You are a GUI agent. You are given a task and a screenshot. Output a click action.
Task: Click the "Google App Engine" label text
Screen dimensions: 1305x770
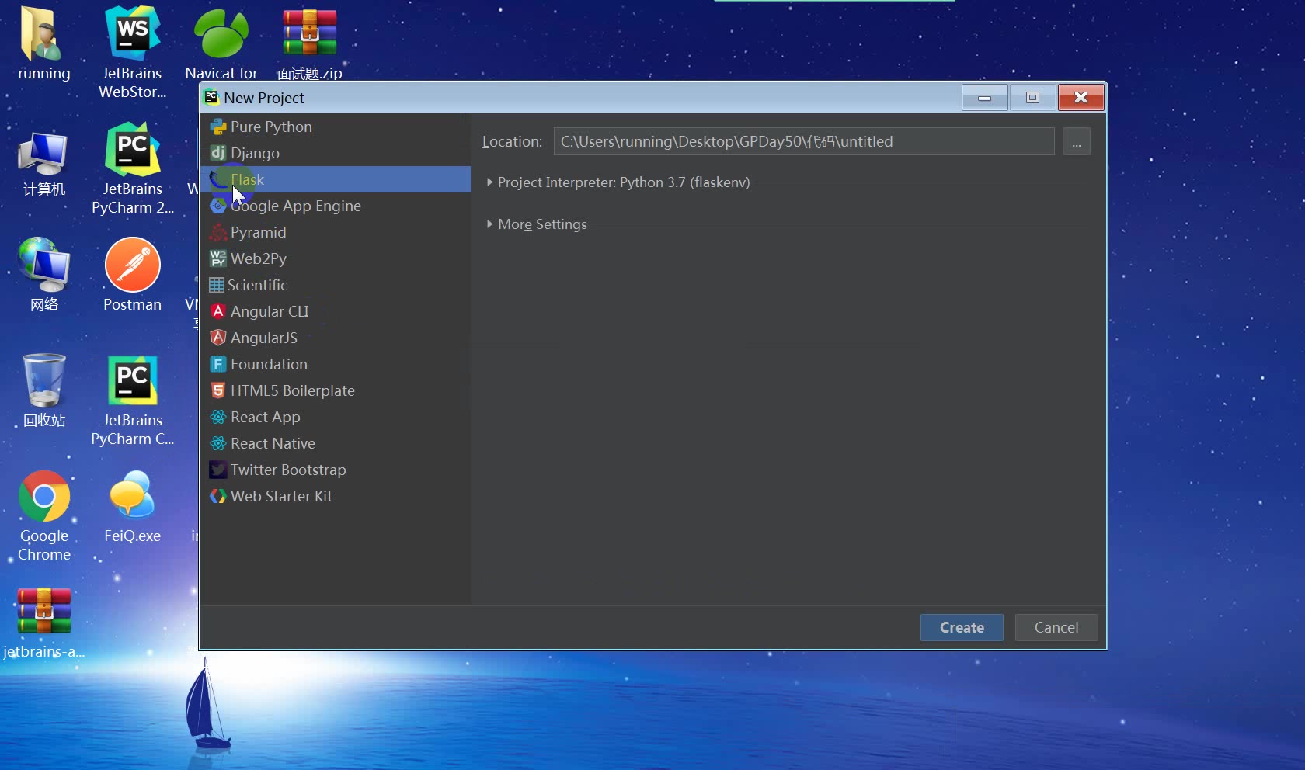pyautogui.click(x=296, y=206)
